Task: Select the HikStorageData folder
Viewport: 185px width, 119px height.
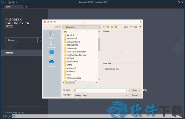Action: tap(72, 78)
